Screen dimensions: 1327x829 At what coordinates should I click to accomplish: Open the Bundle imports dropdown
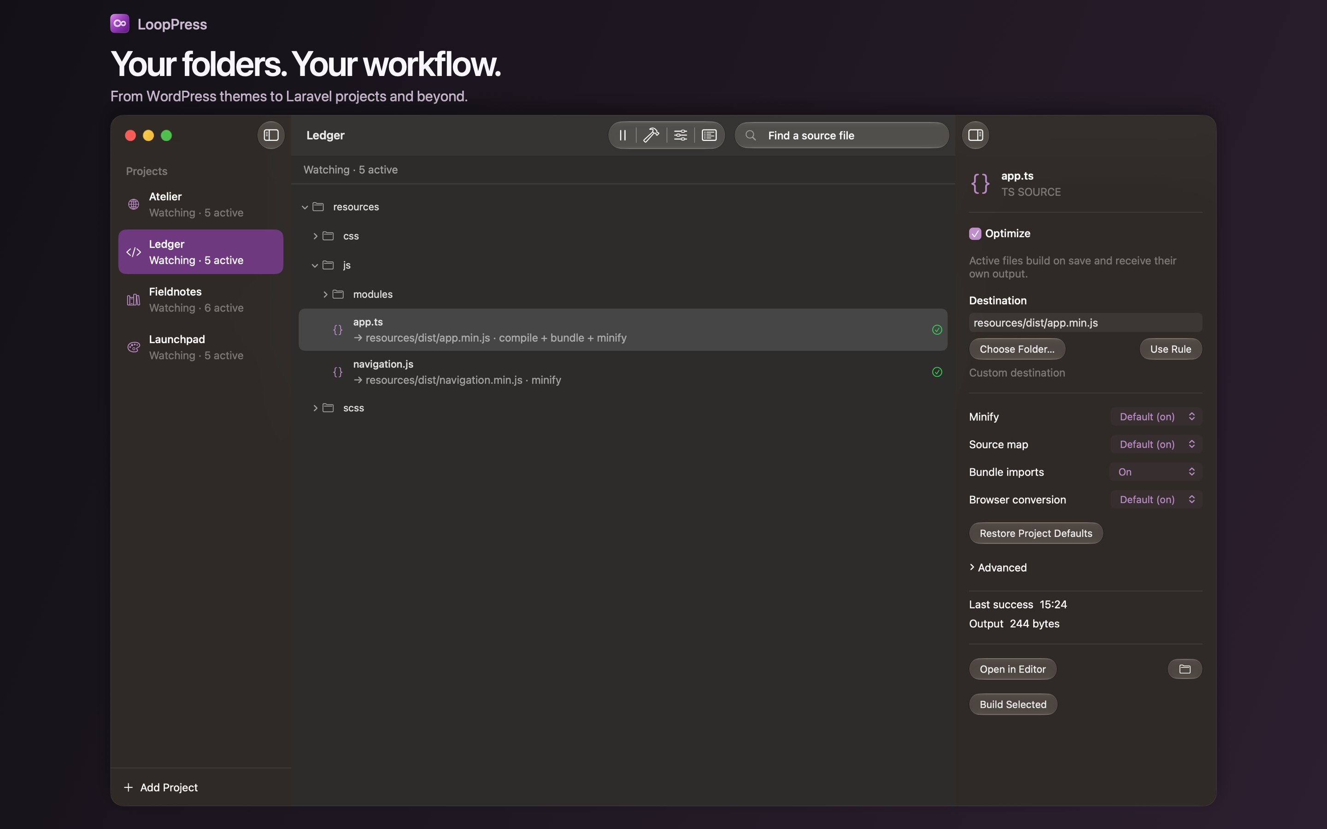(x=1157, y=472)
